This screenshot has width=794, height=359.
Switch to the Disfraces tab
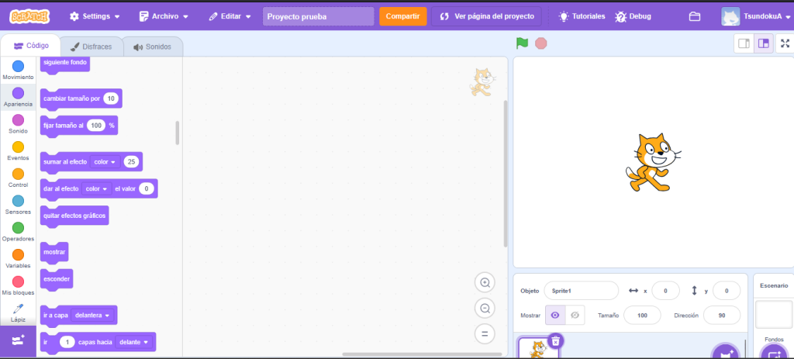91,47
